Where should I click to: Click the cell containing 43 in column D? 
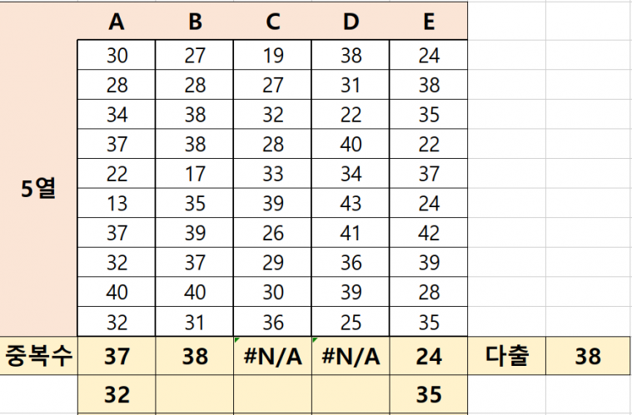coord(351,203)
